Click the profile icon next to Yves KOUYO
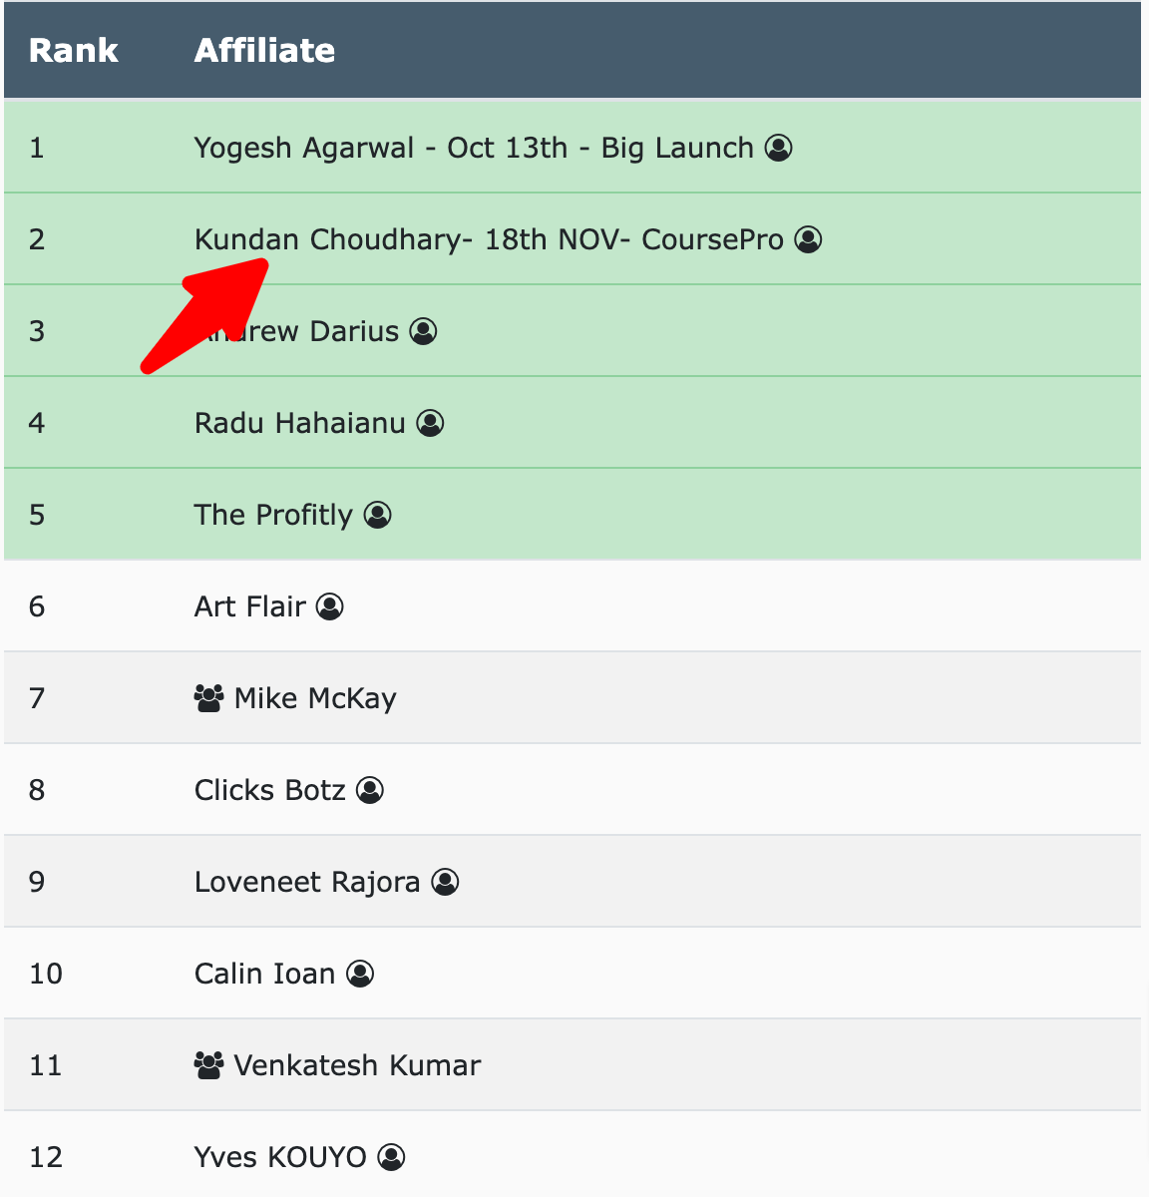This screenshot has height=1197, width=1149. click(391, 1157)
